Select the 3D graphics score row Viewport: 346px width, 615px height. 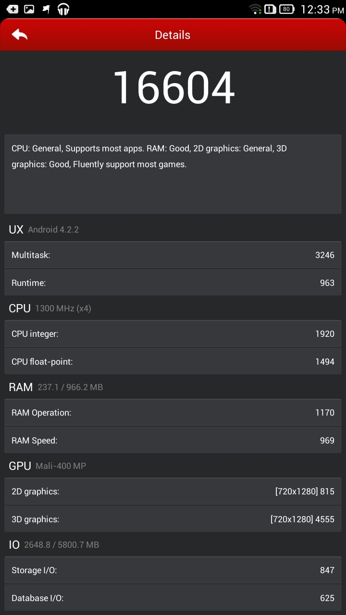173,519
